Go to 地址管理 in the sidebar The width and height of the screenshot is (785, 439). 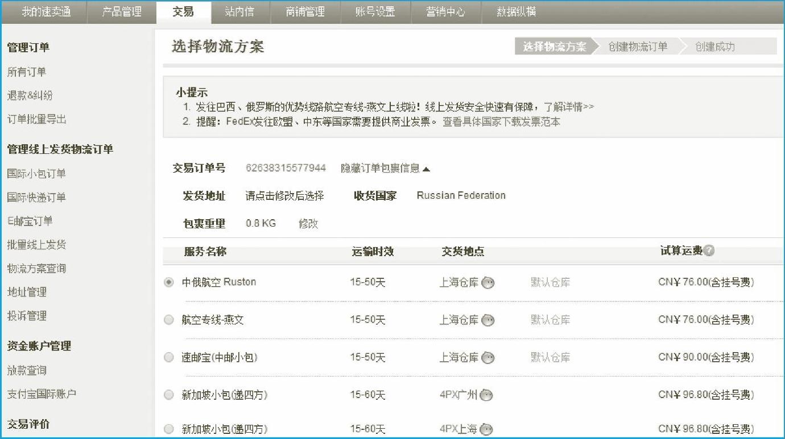click(x=27, y=292)
